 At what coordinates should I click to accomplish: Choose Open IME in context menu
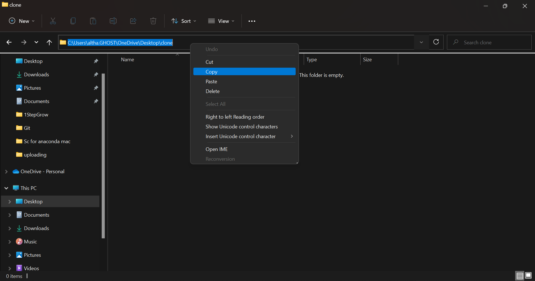[x=244, y=149]
